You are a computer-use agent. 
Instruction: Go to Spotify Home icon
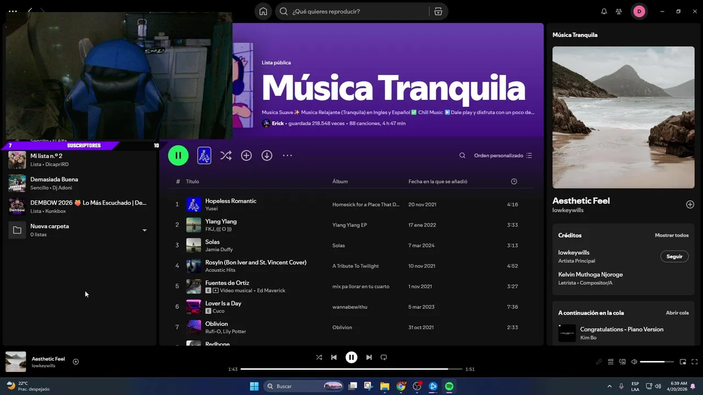(264, 12)
